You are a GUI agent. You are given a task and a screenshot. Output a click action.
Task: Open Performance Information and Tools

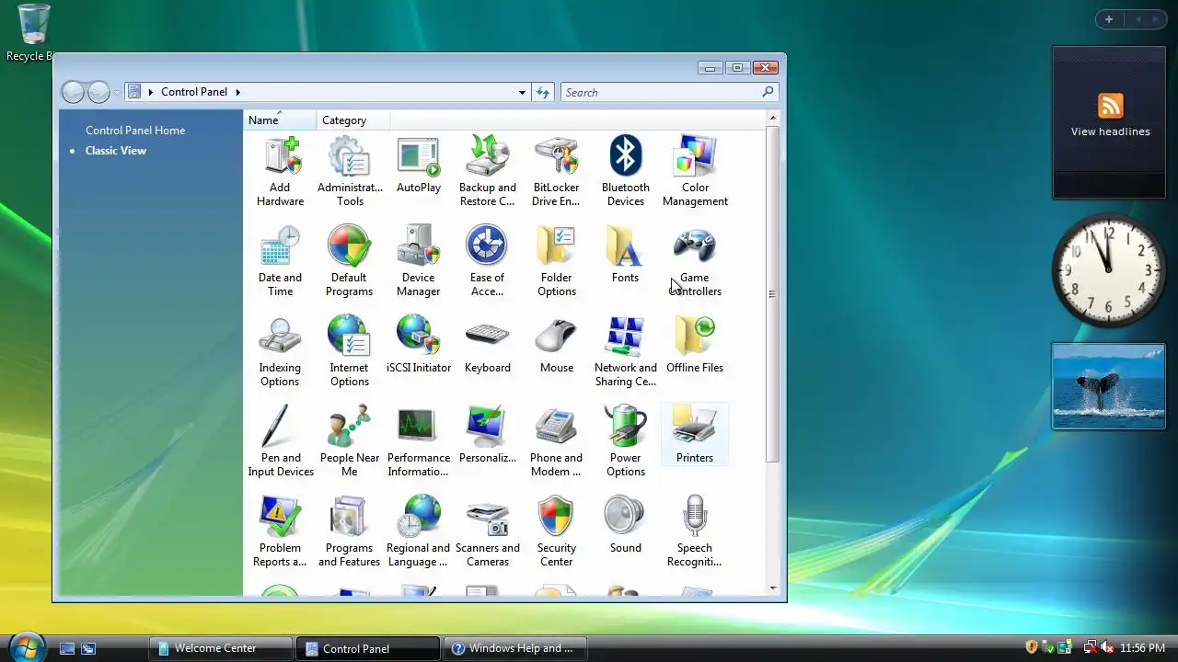tap(419, 441)
